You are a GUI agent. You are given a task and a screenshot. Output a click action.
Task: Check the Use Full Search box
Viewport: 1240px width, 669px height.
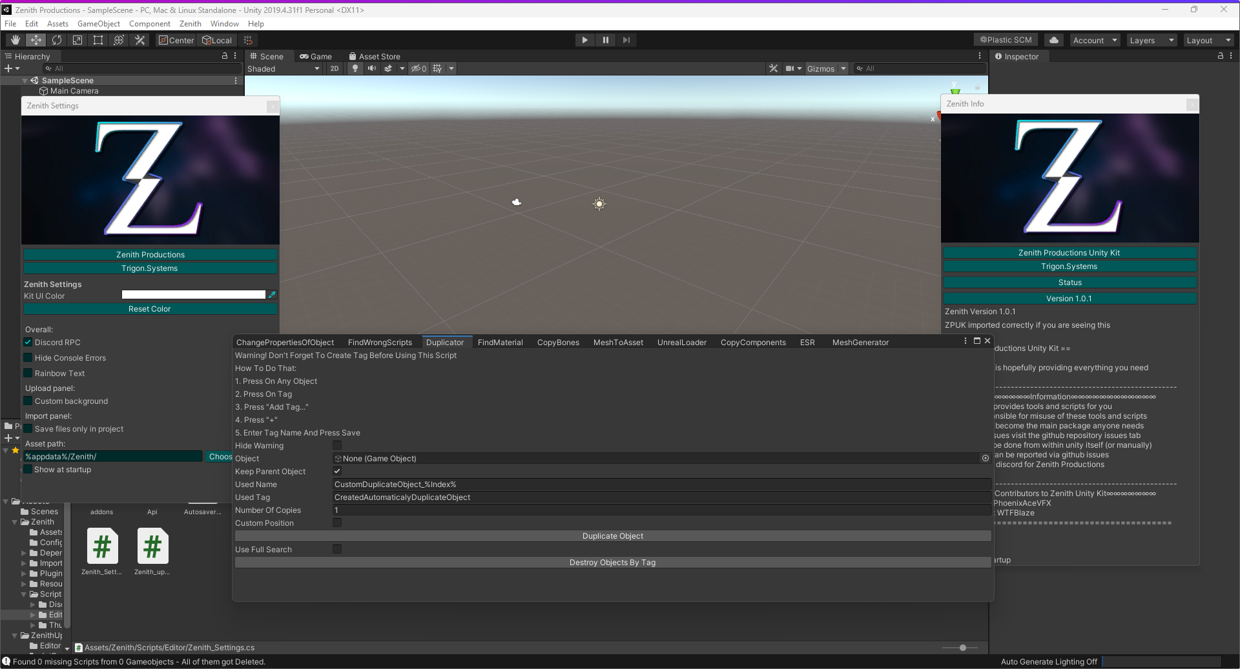[x=337, y=550]
